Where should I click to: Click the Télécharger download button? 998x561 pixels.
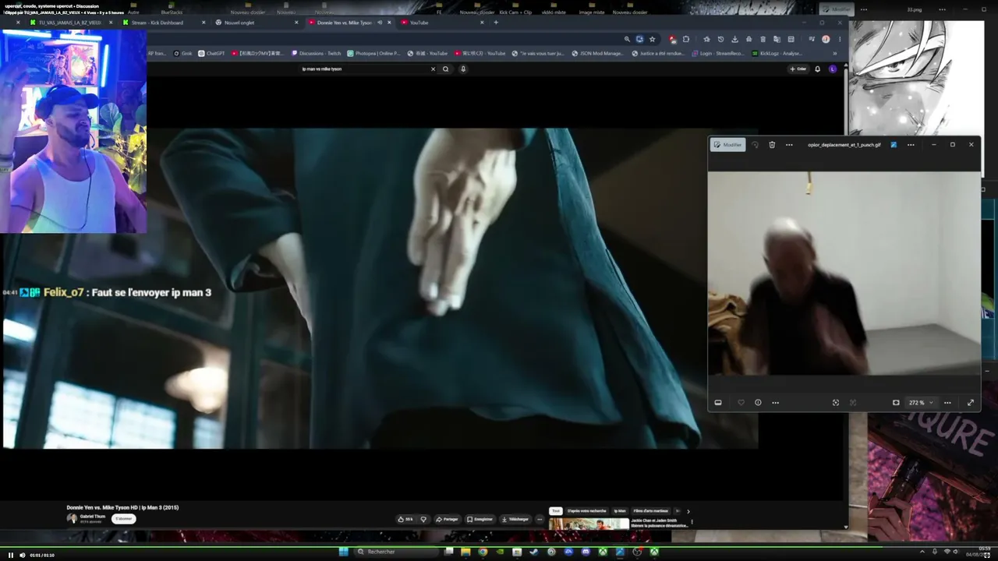[x=515, y=519]
